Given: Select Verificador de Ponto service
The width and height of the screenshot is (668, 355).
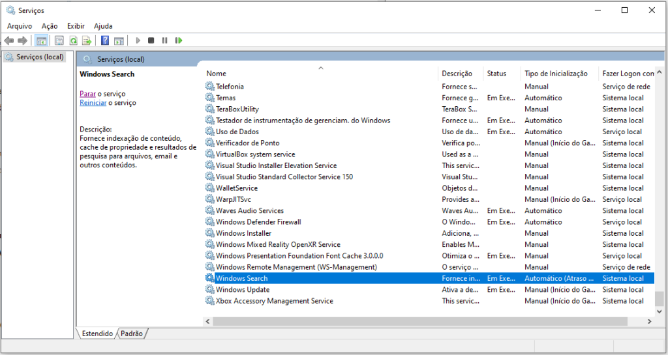Looking at the screenshot, I should click(x=247, y=143).
